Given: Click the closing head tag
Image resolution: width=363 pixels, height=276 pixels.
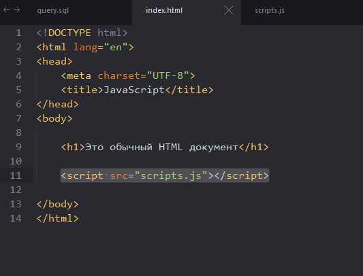Looking at the screenshot, I should (58, 104).
